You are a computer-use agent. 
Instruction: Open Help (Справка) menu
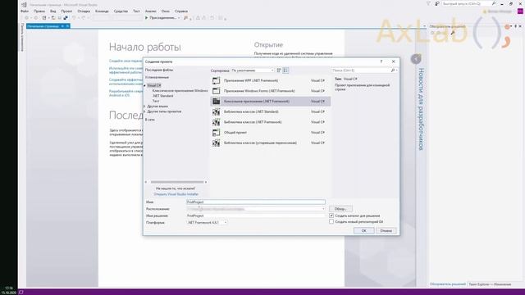pyautogui.click(x=181, y=11)
